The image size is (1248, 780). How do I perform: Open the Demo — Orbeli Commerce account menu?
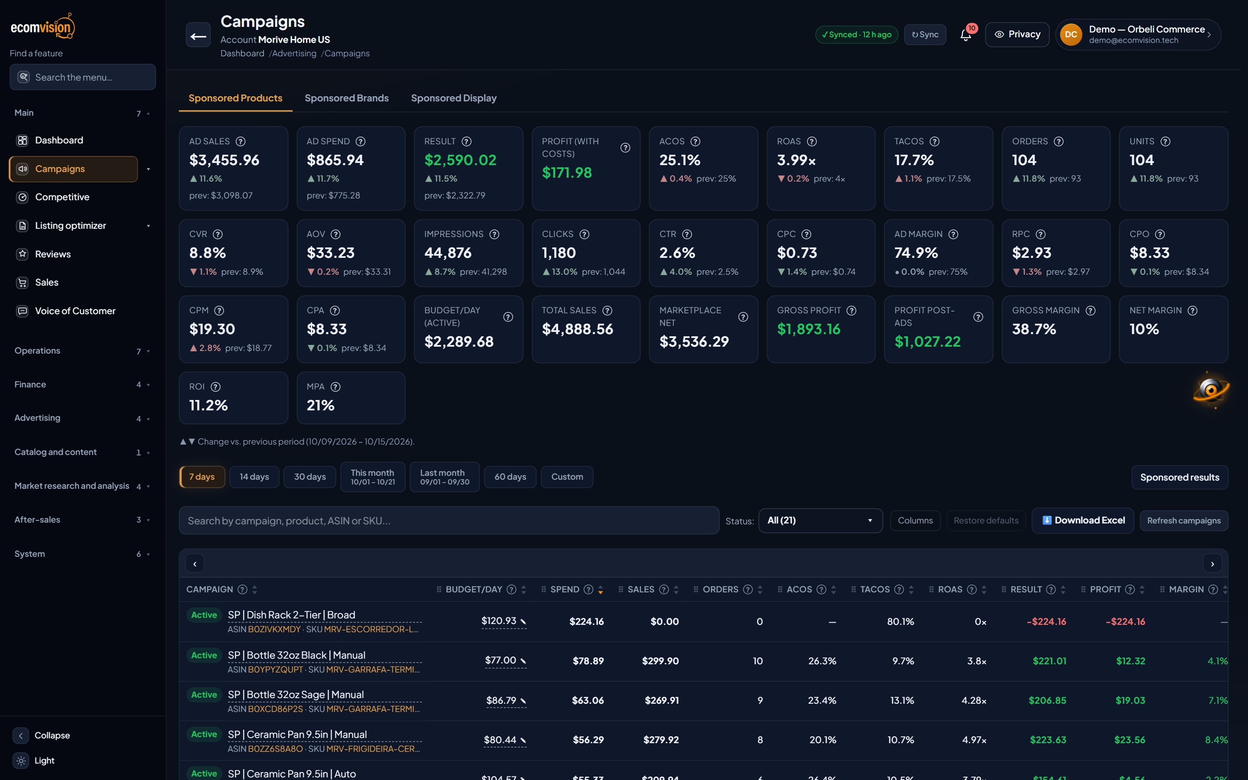pyautogui.click(x=1138, y=35)
